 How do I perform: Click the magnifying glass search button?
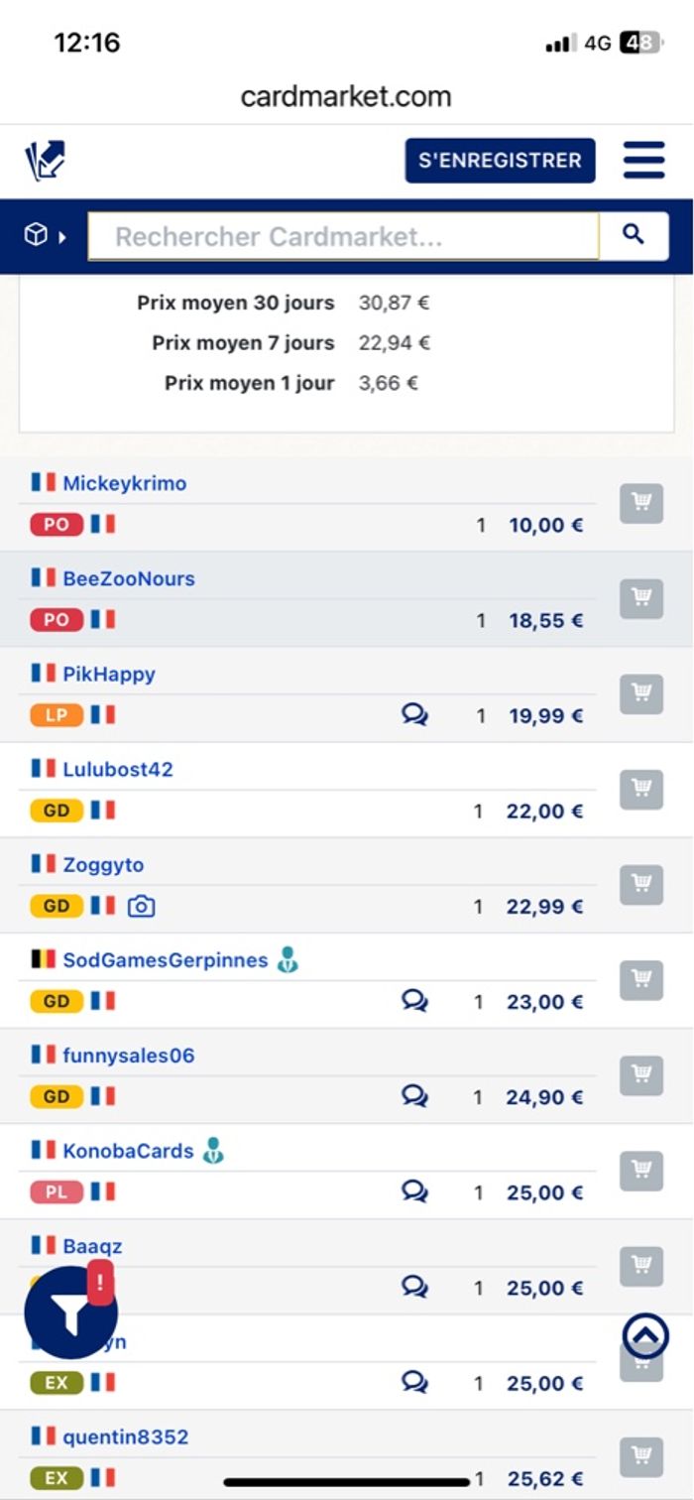(634, 236)
